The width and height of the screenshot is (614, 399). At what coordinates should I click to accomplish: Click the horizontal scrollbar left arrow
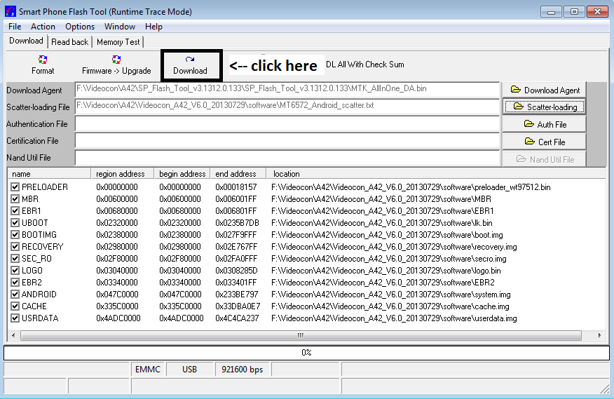(x=14, y=335)
